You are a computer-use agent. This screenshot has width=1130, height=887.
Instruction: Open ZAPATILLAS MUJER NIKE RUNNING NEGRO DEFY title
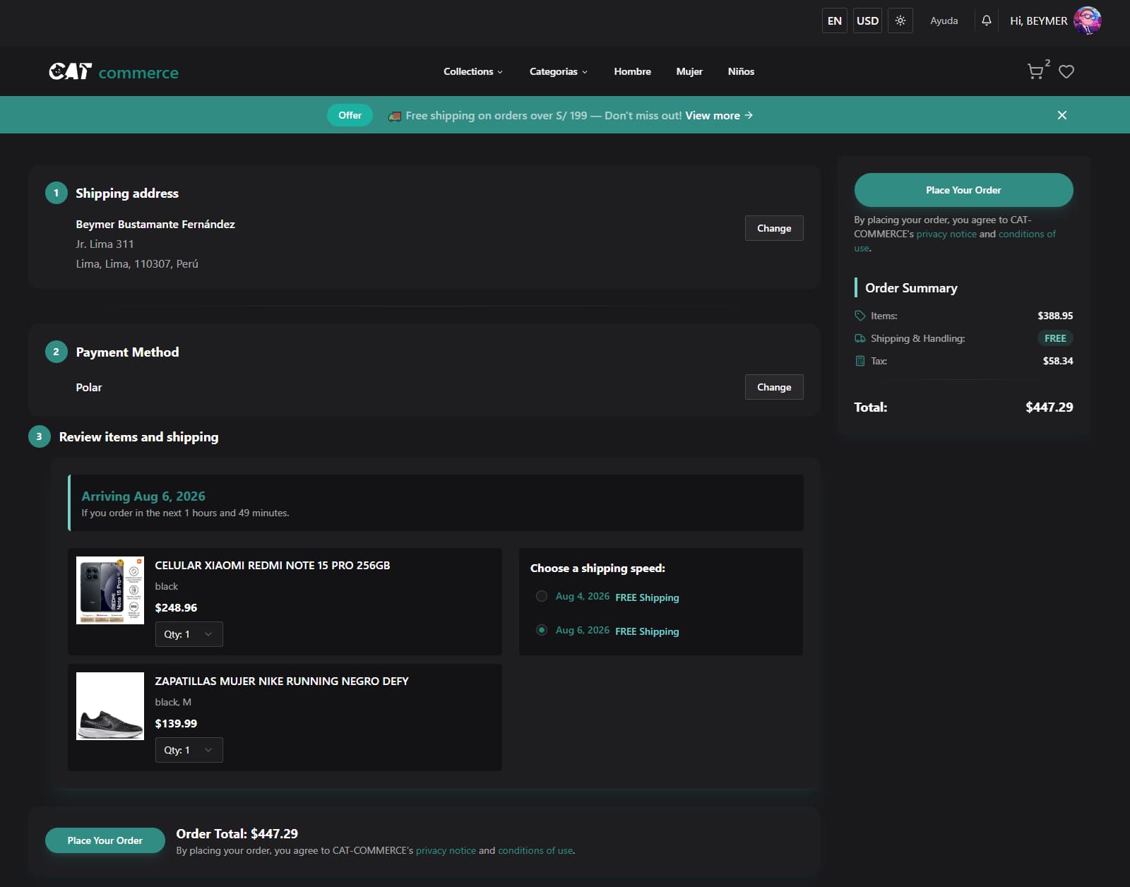coord(282,681)
